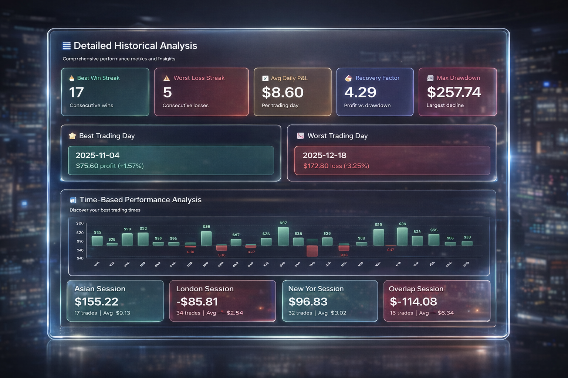Click the icon on Worst Trading Day header
Image resolution: width=568 pixels, height=378 pixels.
(x=300, y=135)
